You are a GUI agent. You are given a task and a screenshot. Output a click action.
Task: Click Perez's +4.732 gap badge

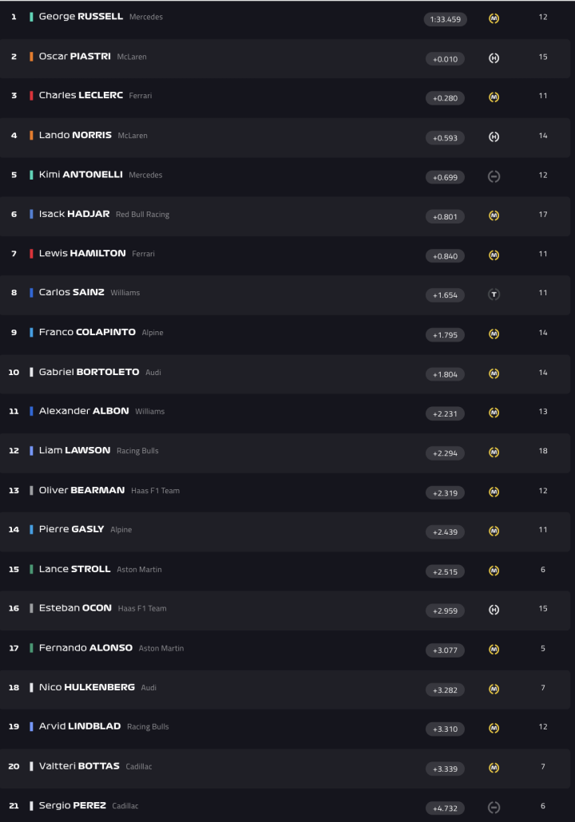pos(445,808)
